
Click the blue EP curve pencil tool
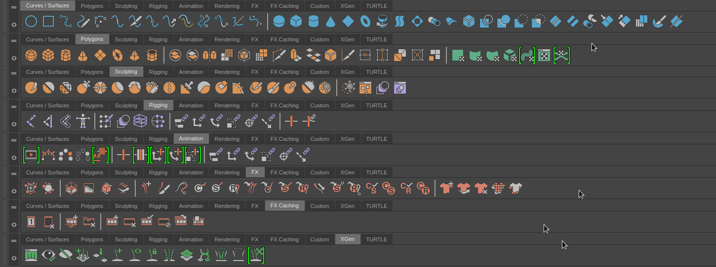tap(83, 21)
